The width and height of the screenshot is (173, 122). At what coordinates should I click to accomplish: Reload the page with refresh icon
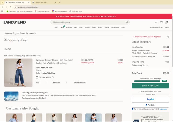point(11,7)
